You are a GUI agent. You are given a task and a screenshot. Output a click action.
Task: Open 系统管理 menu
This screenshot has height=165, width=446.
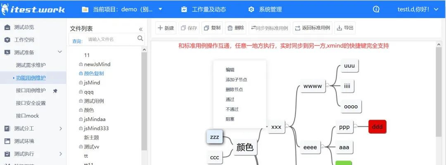click(x=270, y=9)
